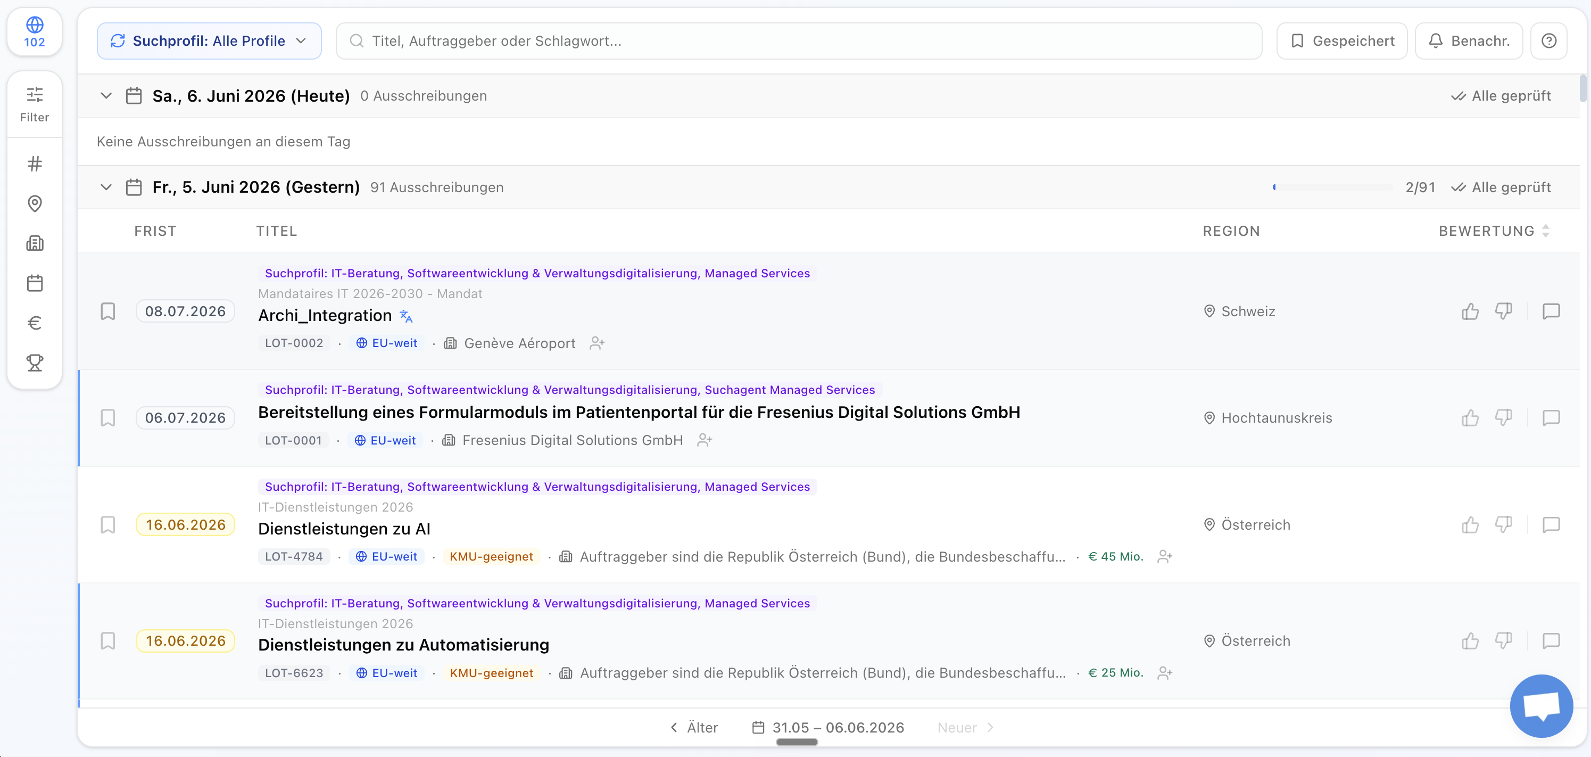The height and width of the screenshot is (757, 1591).
Task: Open comments for the Fresenius Formularmodul tender
Action: click(1551, 418)
